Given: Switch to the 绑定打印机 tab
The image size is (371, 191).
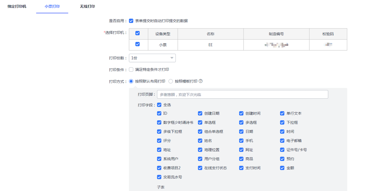Looking at the screenshot, I should pyautogui.click(x=17, y=6).
